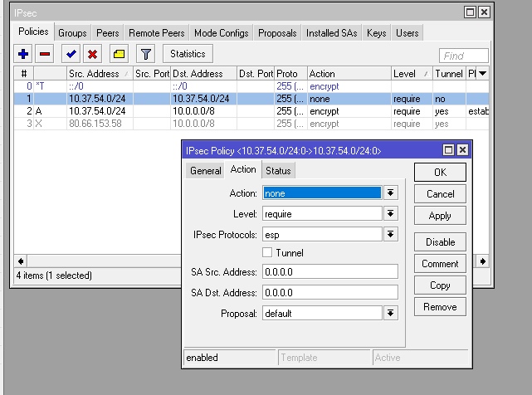This screenshot has height=395, width=532.
Task: Expand the IPsec Protocols dropdown
Action: [390, 235]
